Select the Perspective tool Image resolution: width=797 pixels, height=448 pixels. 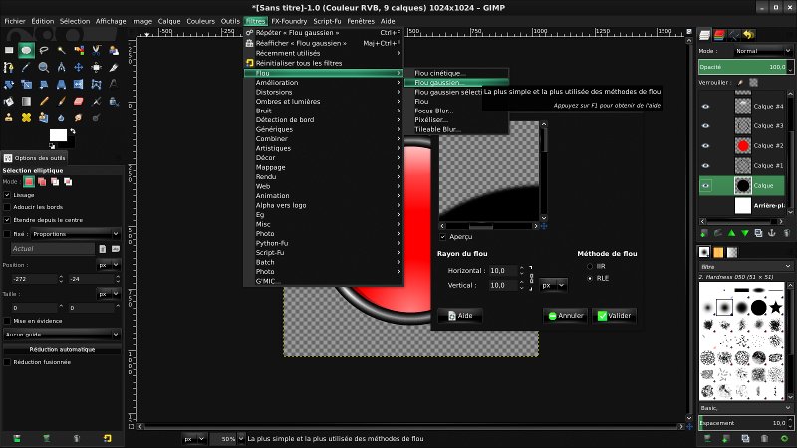(61, 85)
